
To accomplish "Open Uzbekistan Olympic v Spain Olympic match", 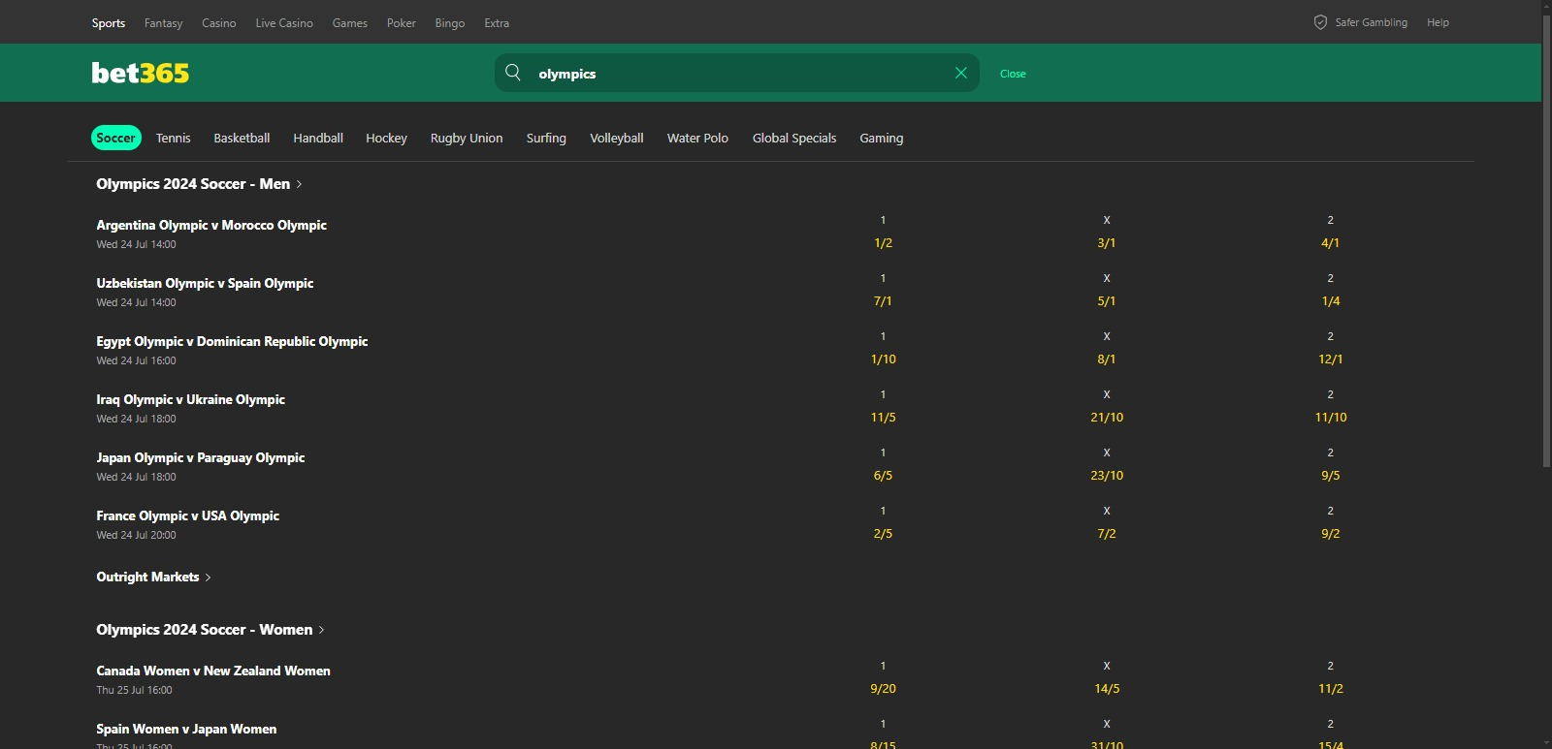I will pyautogui.click(x=205, y=283).
